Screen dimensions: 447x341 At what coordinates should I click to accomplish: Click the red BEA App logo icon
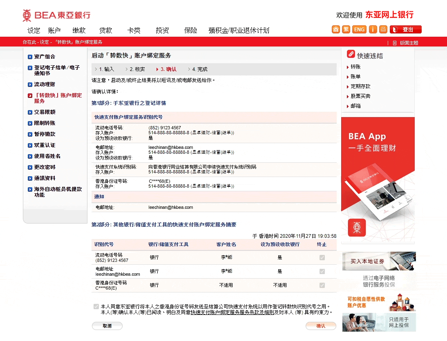coord(357,228)
